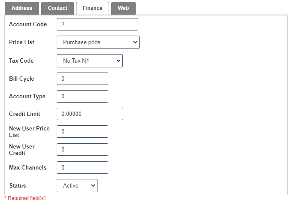Click into the Account Type field
The image size is (292, 200).
pyautogui.click(x=82, y=97)
